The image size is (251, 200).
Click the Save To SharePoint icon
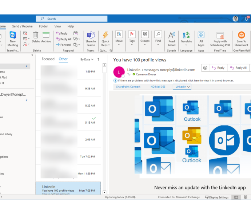241,35
